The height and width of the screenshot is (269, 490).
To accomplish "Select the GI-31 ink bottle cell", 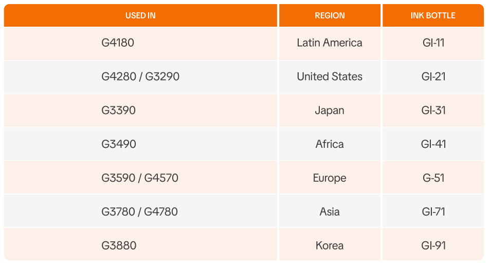I will coord(433,110).
